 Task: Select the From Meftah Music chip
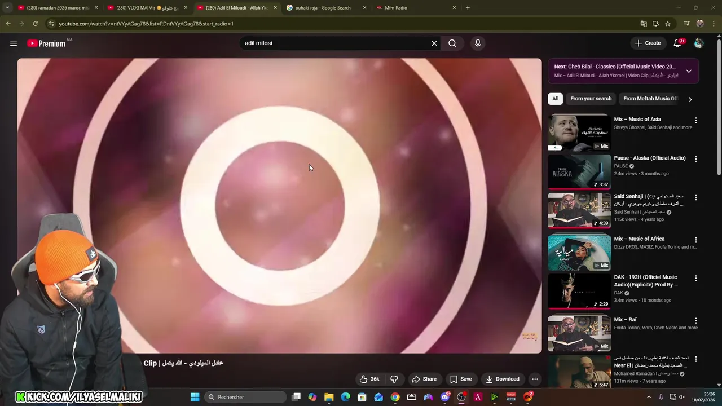click(x=650, y=99)
